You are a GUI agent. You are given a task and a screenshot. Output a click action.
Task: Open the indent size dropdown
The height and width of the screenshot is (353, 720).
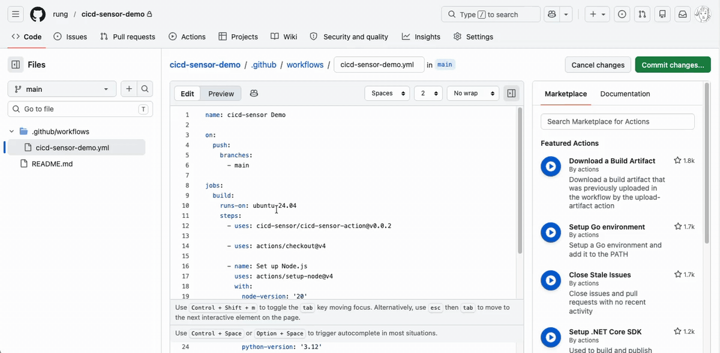tap(428, 94)
